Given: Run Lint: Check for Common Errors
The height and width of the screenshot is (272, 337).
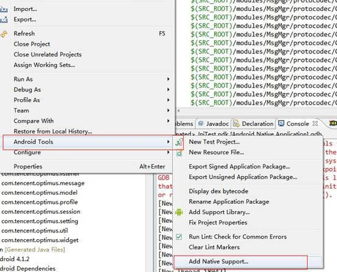Looking at the screenshot, I should 248,237.
